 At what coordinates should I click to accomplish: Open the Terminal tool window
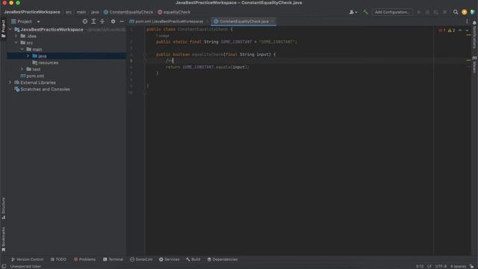pos(113,259)
